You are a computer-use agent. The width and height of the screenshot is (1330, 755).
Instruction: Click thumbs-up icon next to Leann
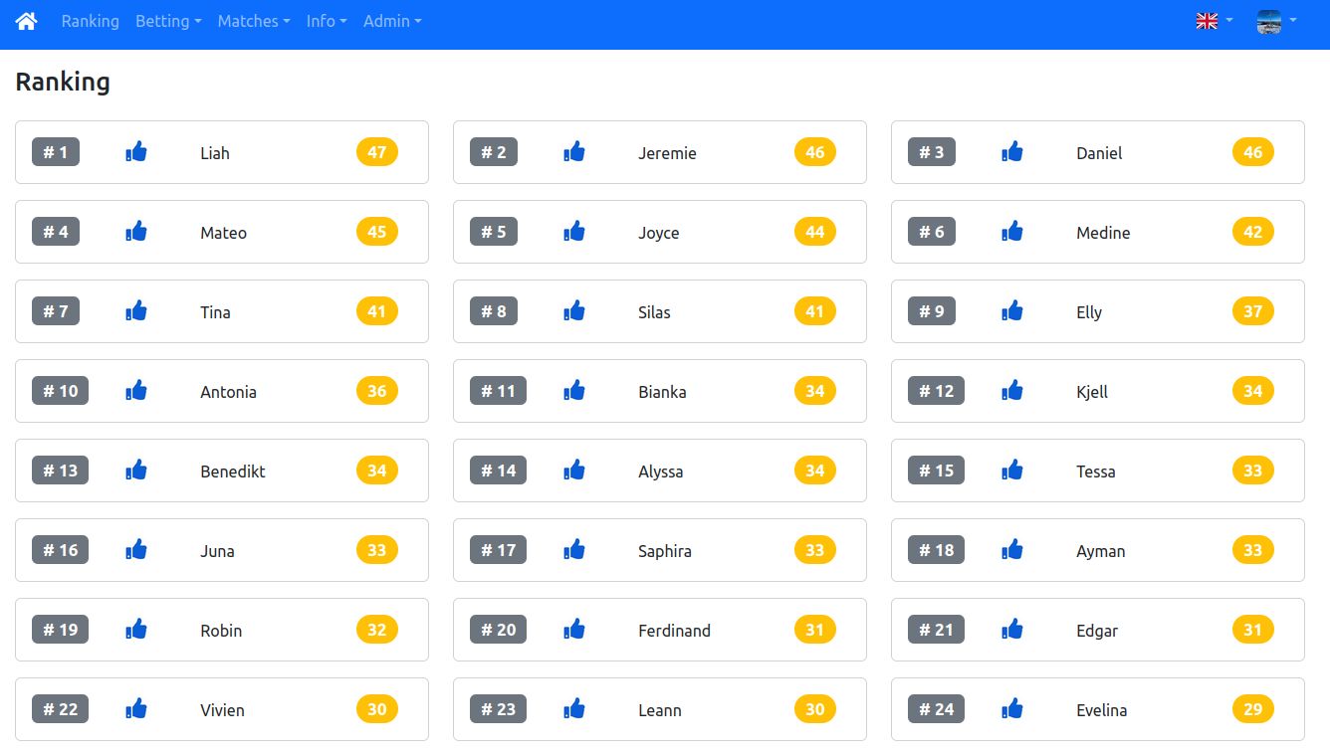(x=574, y=709)
